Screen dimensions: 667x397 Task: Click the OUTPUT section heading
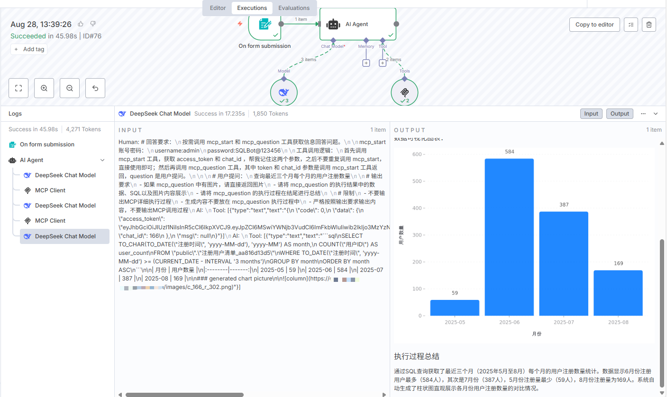tap(410, 130)
